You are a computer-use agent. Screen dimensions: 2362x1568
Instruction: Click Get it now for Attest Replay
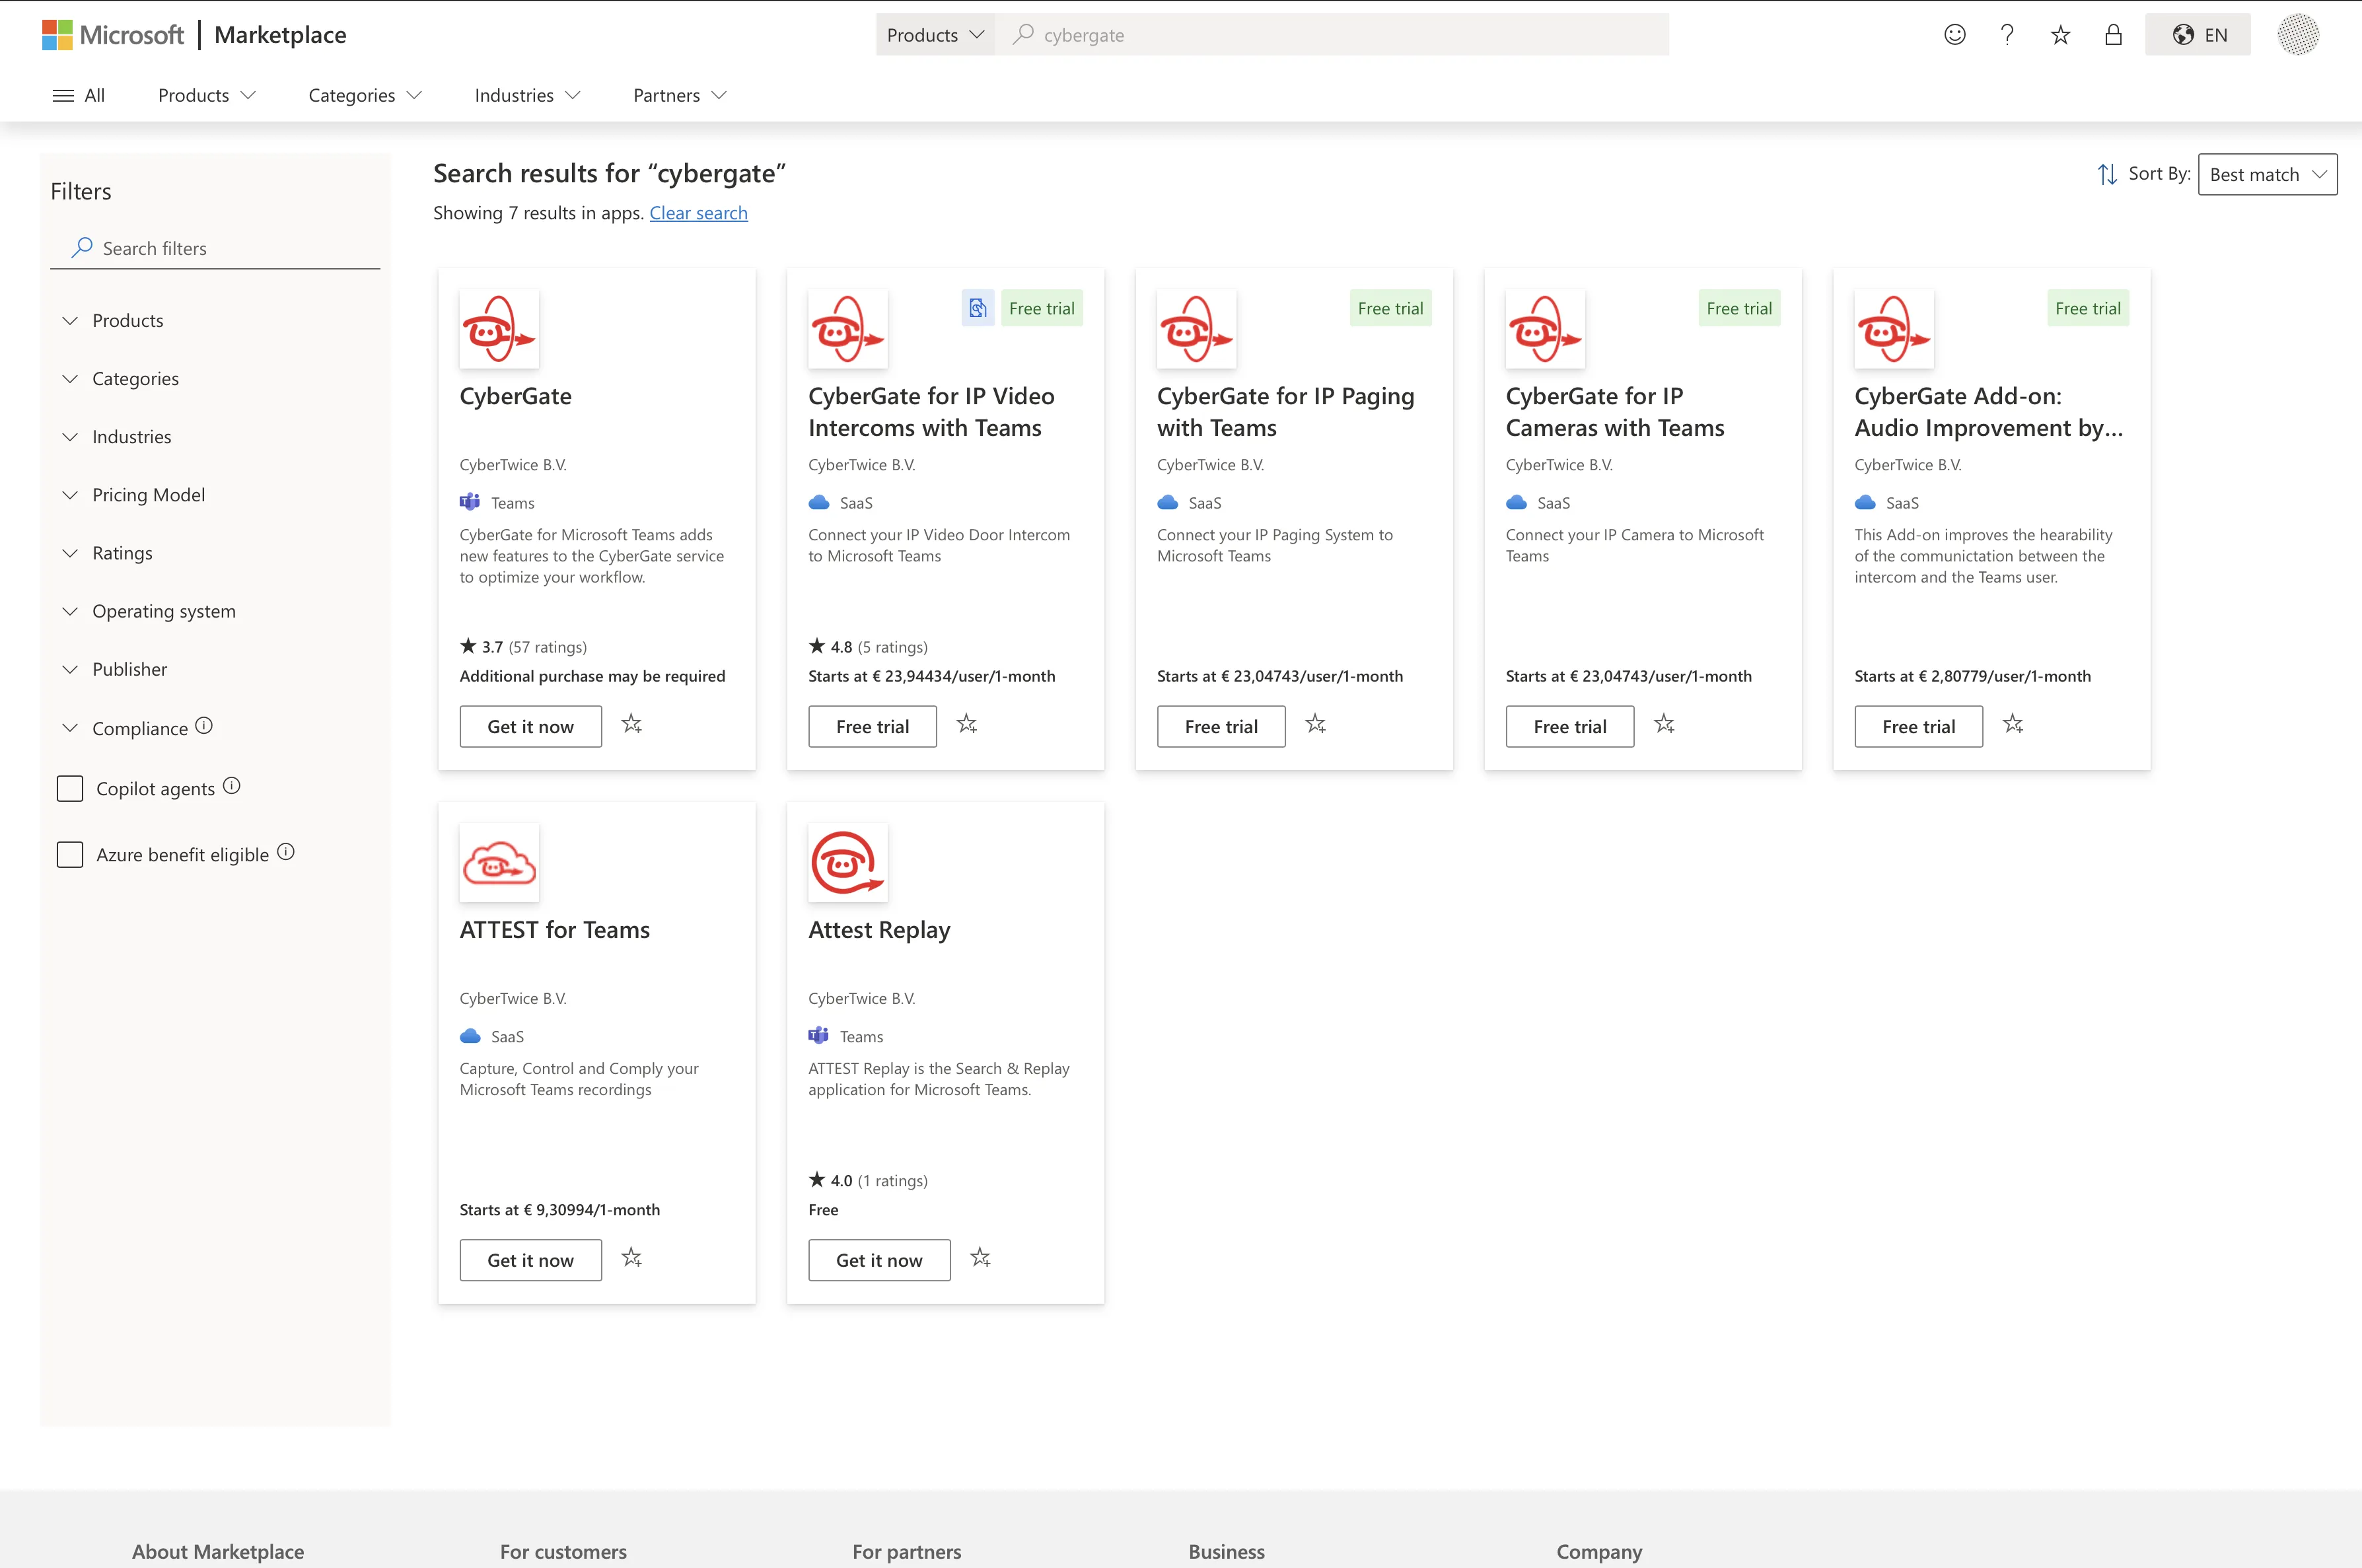coord(879,1260)
